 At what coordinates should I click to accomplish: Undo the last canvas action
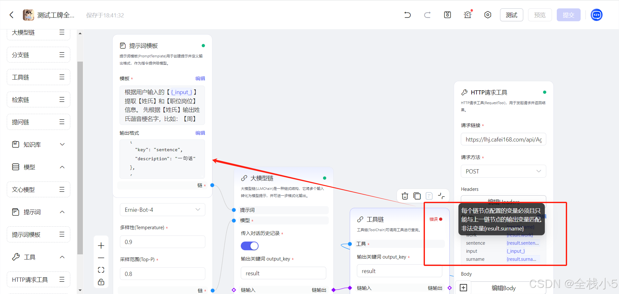click(x=408, y=15)
